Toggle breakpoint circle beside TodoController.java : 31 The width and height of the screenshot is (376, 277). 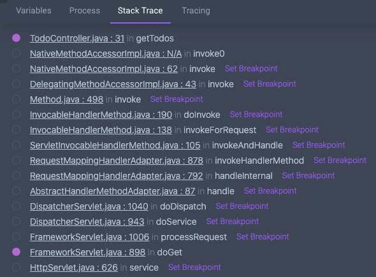tap(17, 38)
